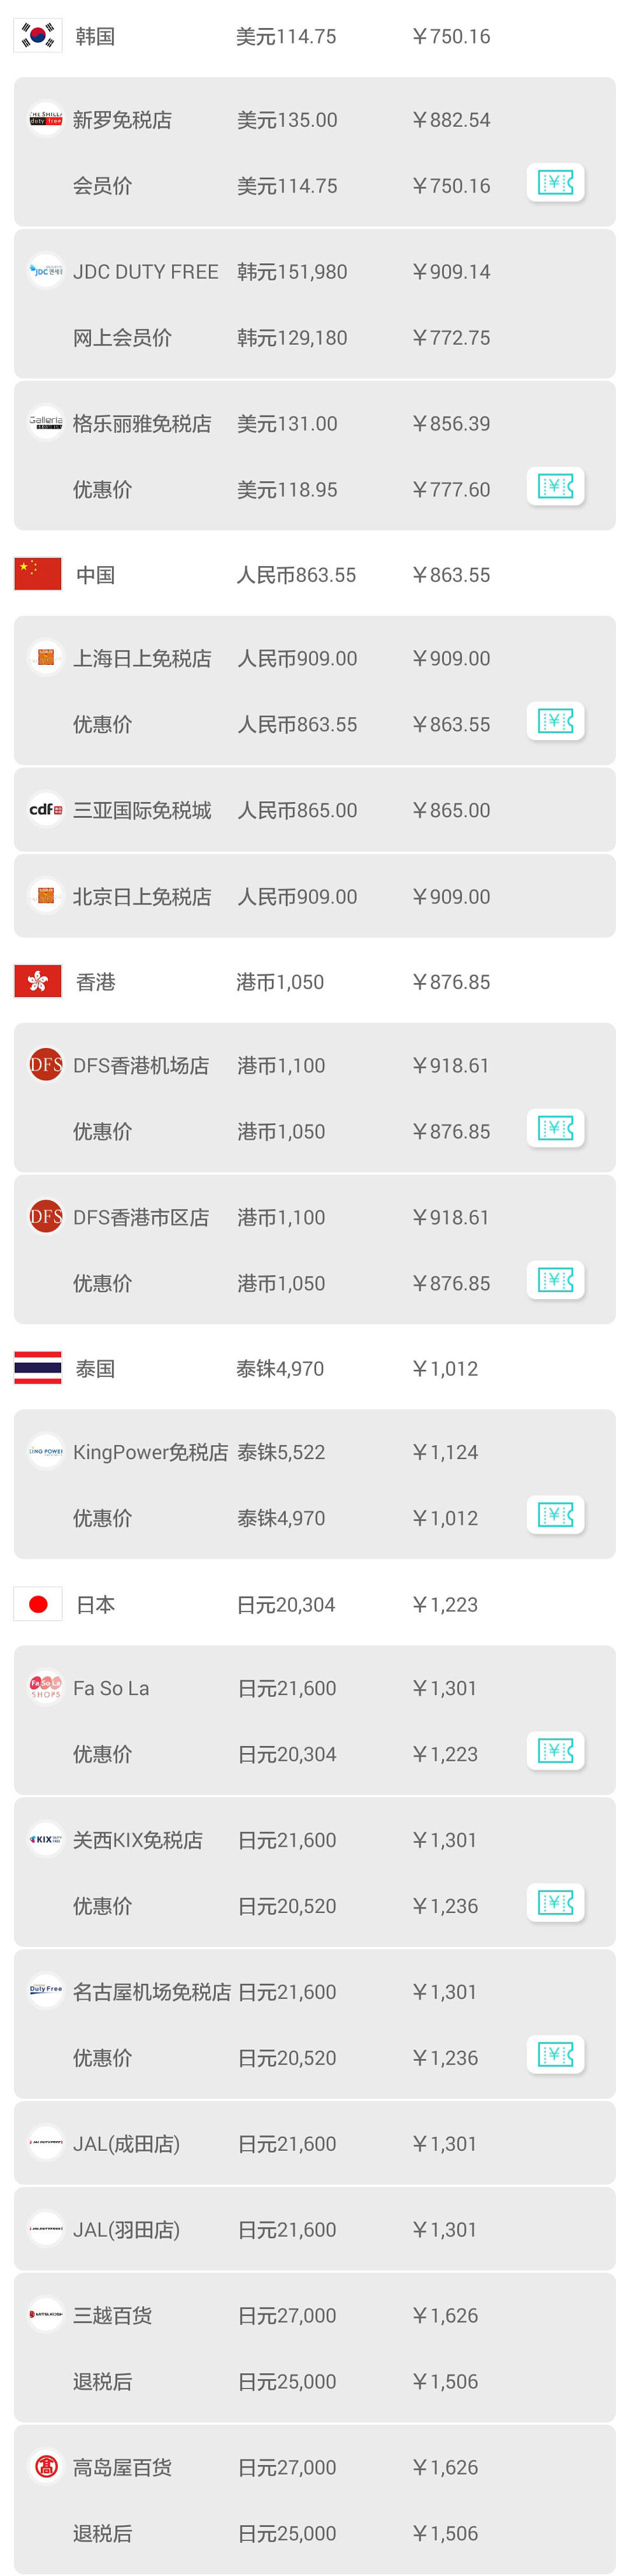Open the coupon next to 格乐丽雅优惠价
The width and height of the screenshot is (630, 2576).
555,487
